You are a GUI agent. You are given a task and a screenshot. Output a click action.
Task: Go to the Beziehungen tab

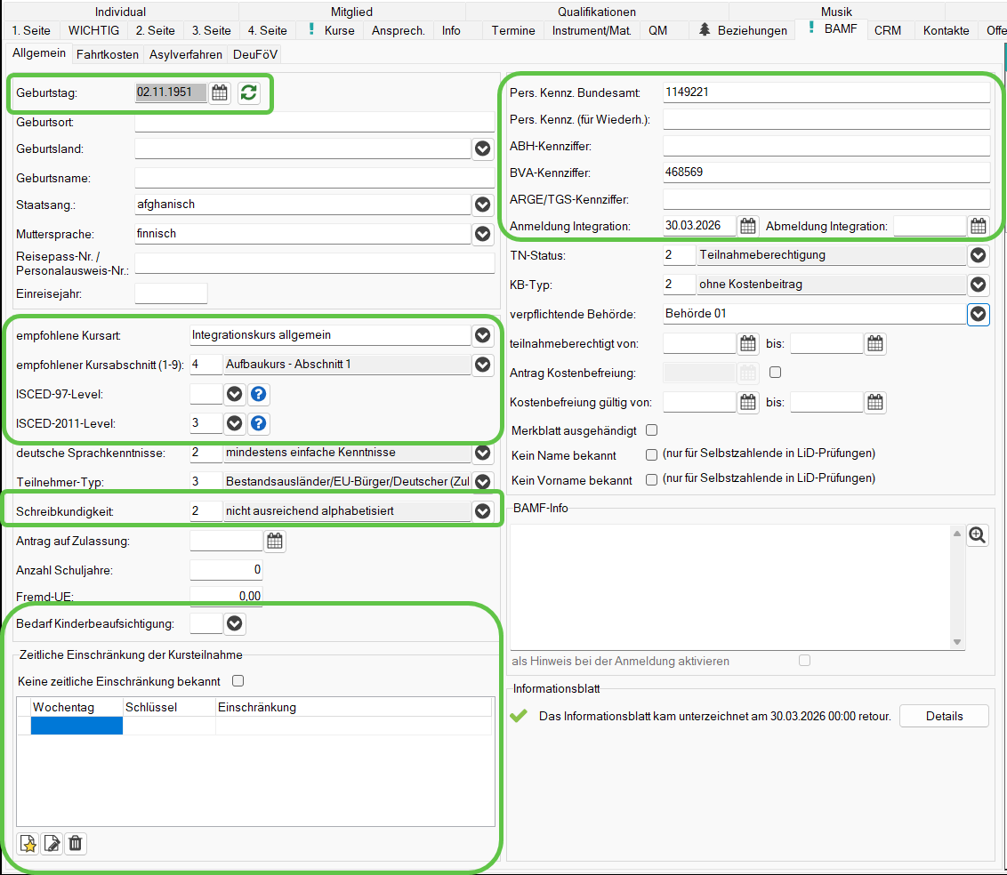click(743, 30)
